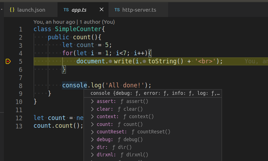Click the JSON braces icon on launch.json tab
The image size is (268, 161).
tap(12, 10)
